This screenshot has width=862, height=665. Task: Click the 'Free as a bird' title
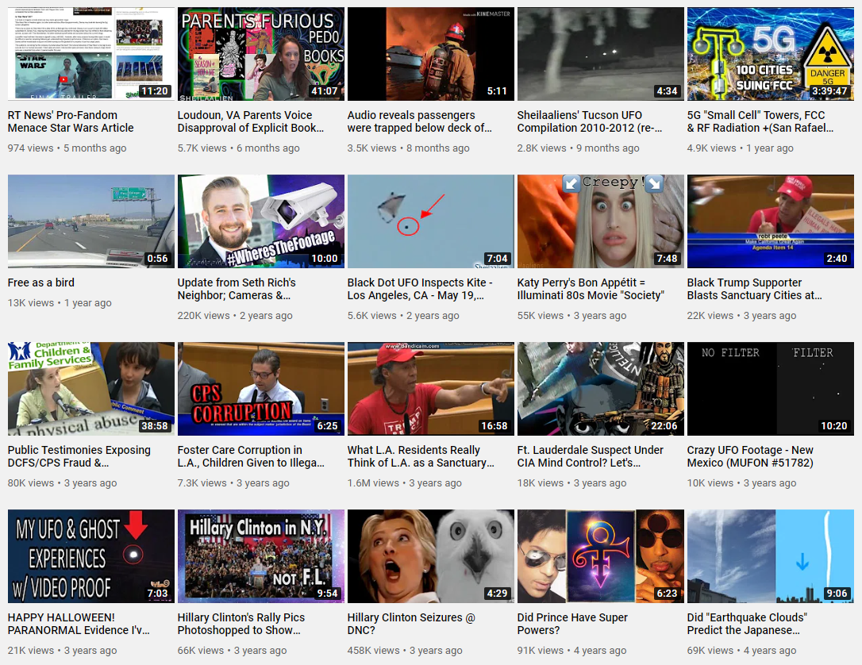[x=41, y=283]
